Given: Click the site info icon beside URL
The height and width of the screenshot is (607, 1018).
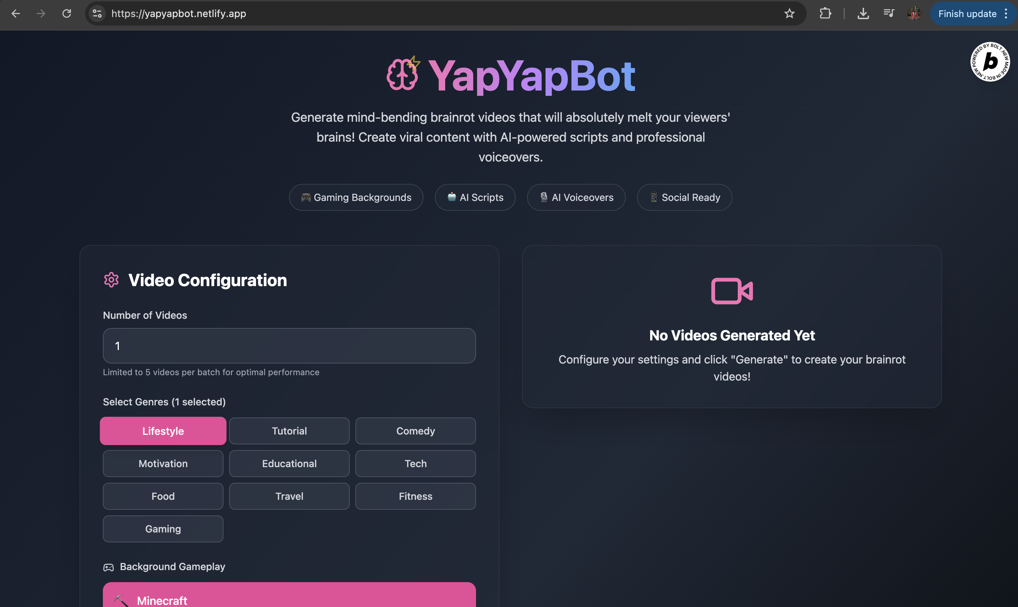Looking at the screenshot, I should tap(97, 13).
